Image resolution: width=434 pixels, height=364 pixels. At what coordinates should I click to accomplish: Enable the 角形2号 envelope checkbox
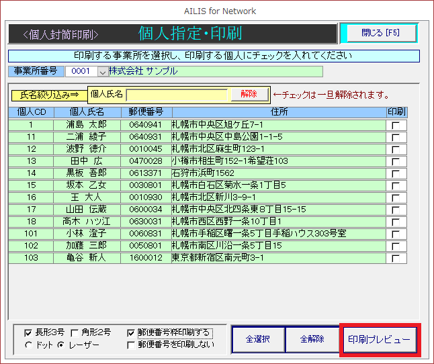tap(75, 332)
